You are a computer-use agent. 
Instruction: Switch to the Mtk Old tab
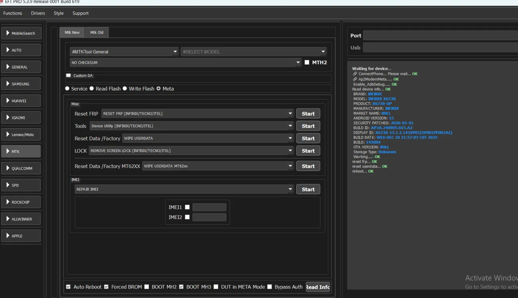(x=97, y=33)
